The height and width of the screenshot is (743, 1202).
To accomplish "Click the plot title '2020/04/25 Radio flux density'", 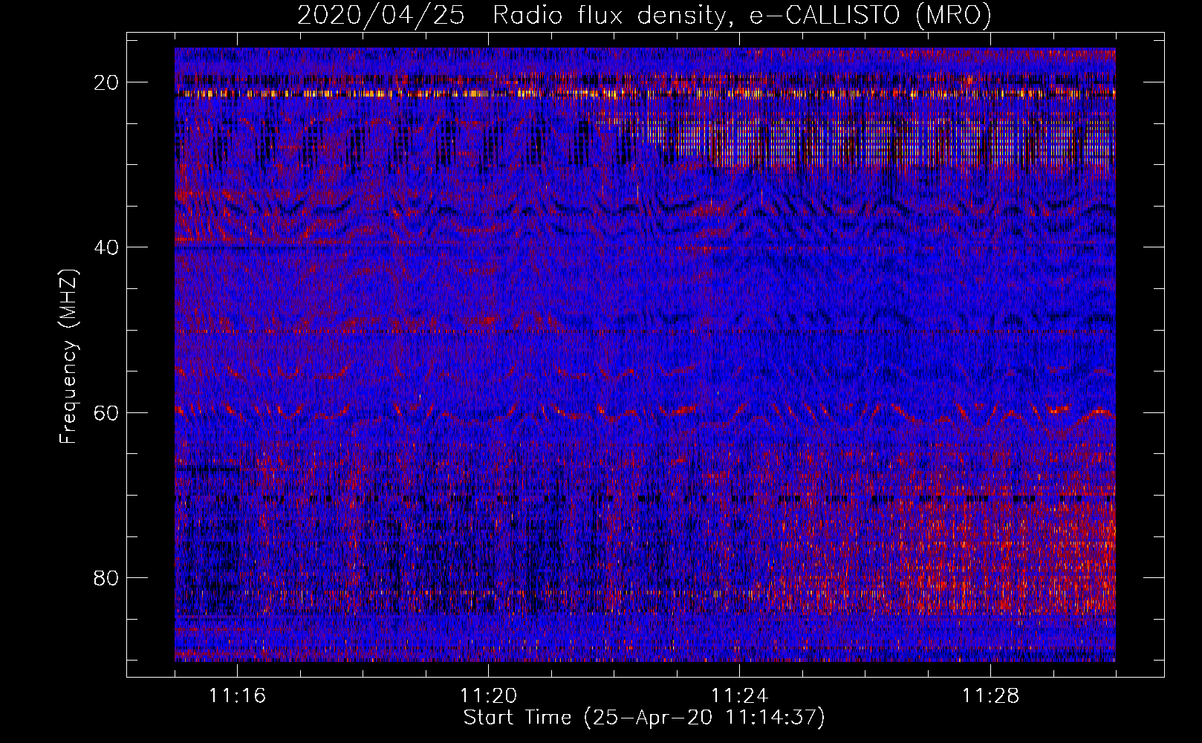I will pos(644,16).
